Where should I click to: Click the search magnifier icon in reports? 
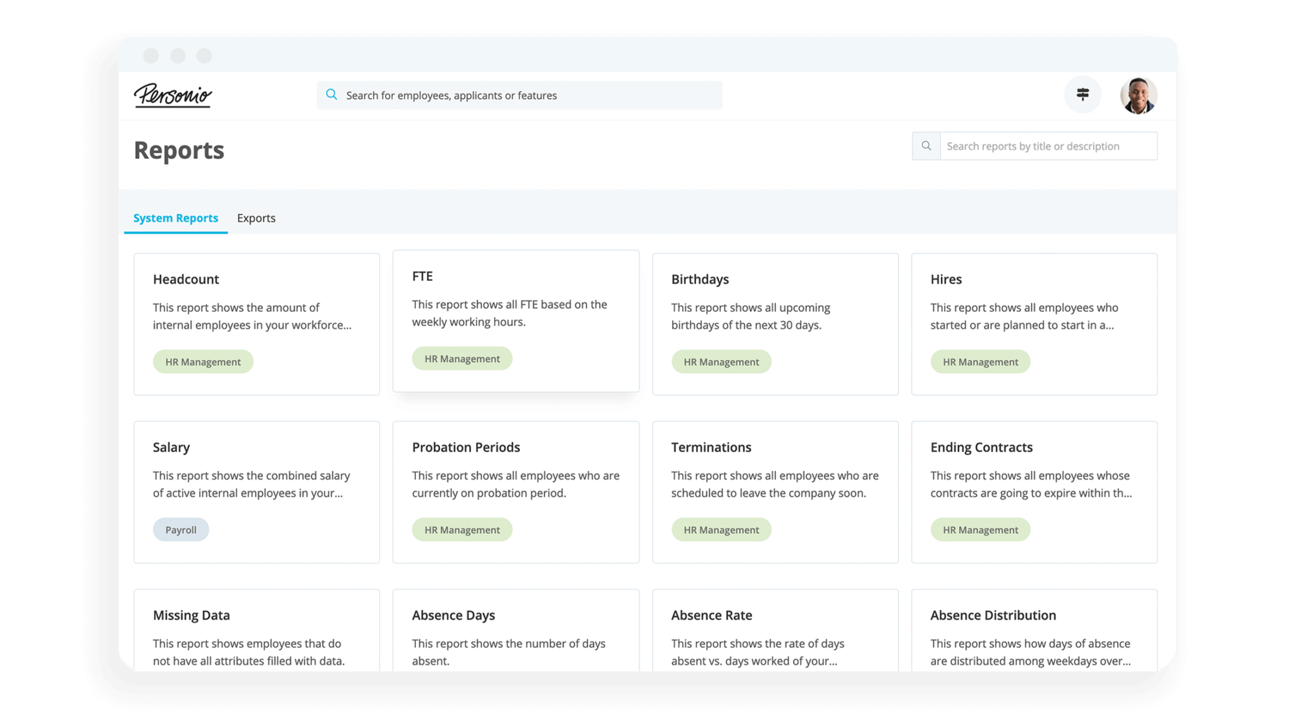pyautogui.click(x=926, y=145)
